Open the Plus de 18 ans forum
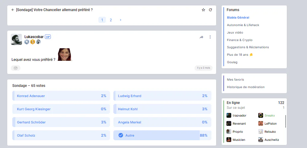307x148 pixels. [x=240, y=55]
